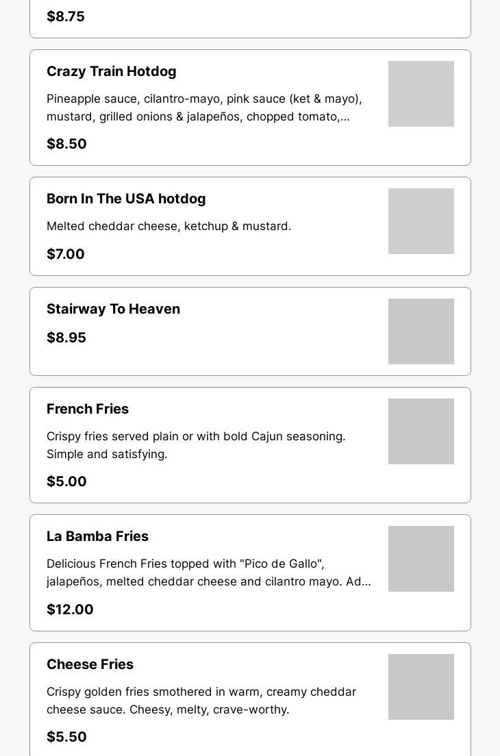The image size is (500, 756).
Task: Click the French Fries item thumbnail
Action: pyautogui.click(x=421, y=431)
